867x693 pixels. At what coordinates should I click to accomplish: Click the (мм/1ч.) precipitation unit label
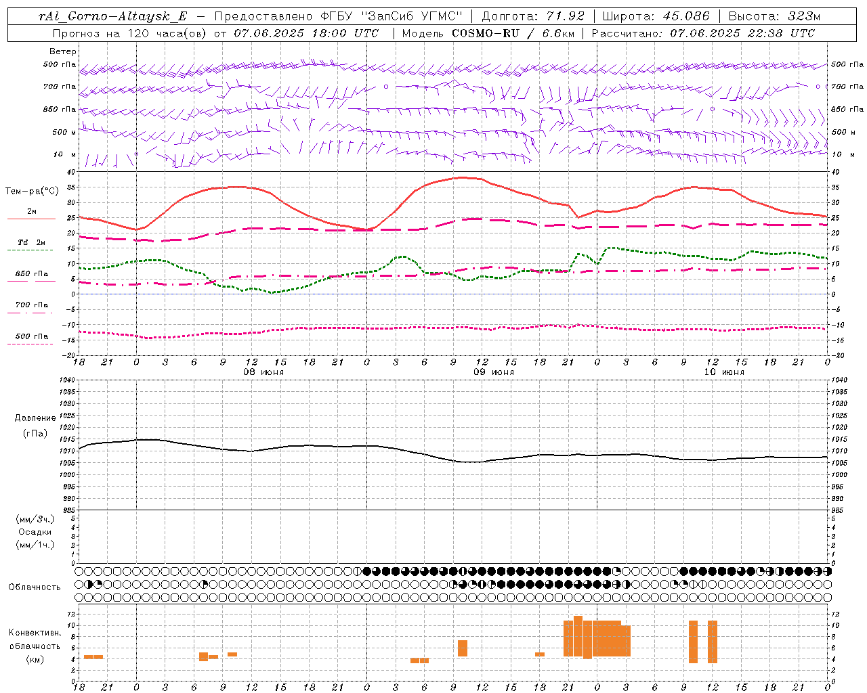point(35,545)
